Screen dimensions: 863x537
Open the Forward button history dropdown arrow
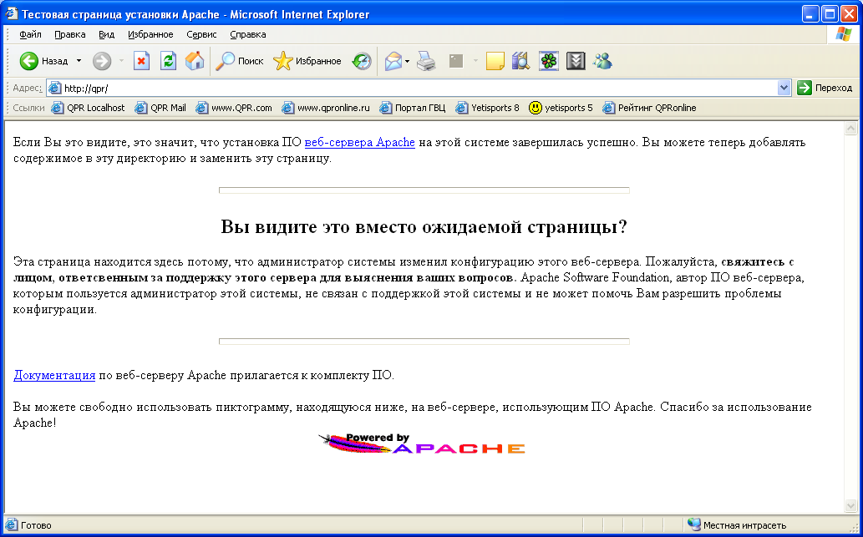(121, 61)
